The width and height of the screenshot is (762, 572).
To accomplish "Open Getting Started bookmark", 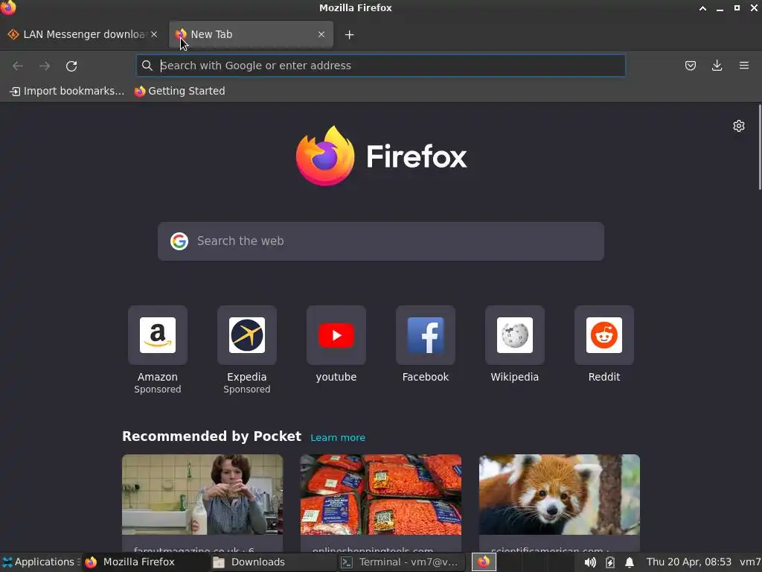I will (x=180, y=91).
